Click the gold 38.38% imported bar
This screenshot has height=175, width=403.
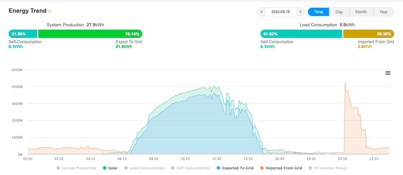click(x=369, y=34)
